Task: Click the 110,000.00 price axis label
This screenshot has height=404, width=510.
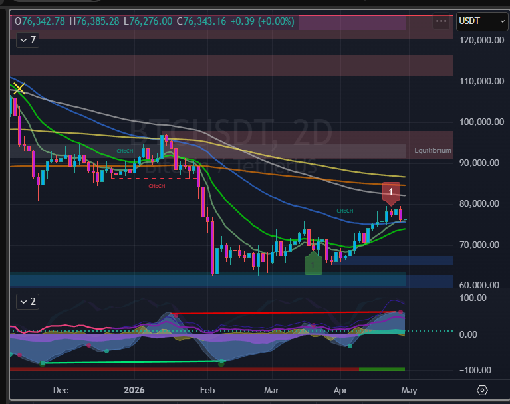Action: click(x=481, y=81)
